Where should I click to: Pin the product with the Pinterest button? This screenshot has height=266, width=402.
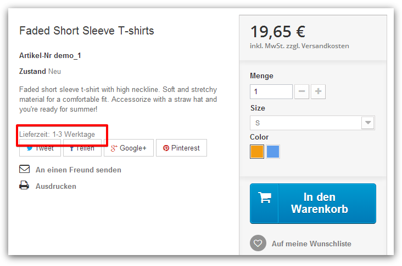point(181,148)
